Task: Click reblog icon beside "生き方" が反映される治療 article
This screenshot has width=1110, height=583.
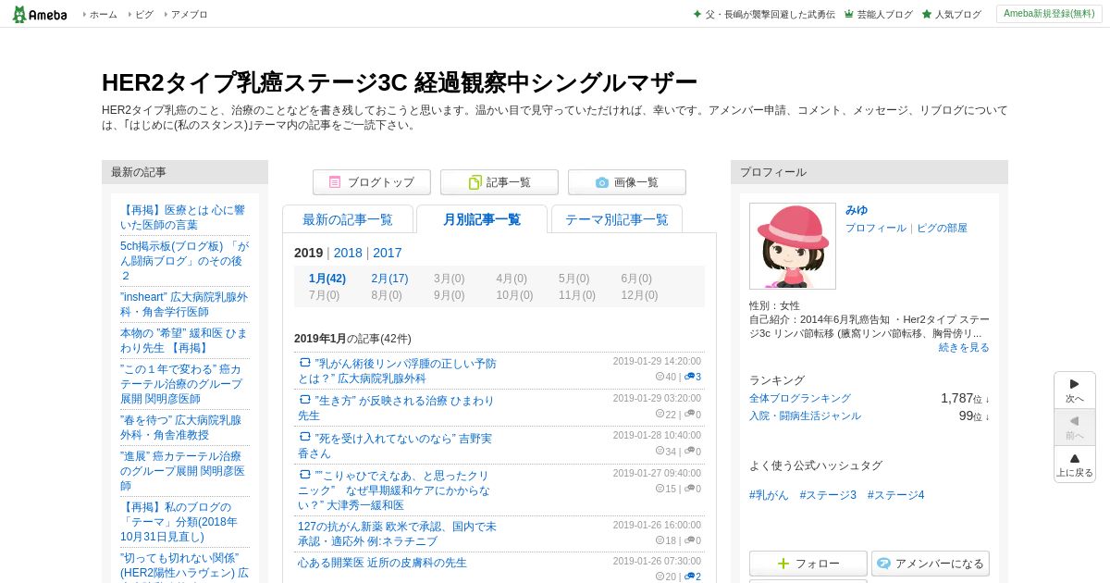Action: pyautogui.click(x=304, y=400)
